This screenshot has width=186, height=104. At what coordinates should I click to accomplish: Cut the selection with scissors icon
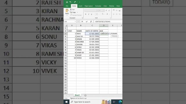click(72, 10)
